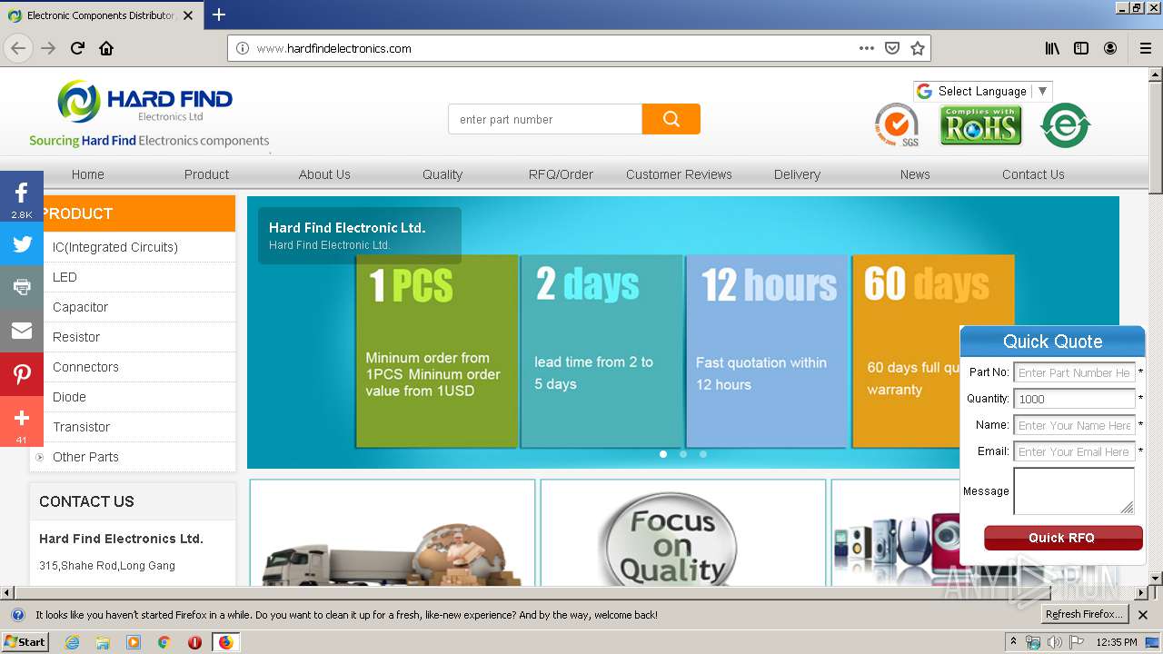The width and height of the screenshot is (1163, 654).
Task: Open new browser tab plus button
Action: (x=219, y=15)
